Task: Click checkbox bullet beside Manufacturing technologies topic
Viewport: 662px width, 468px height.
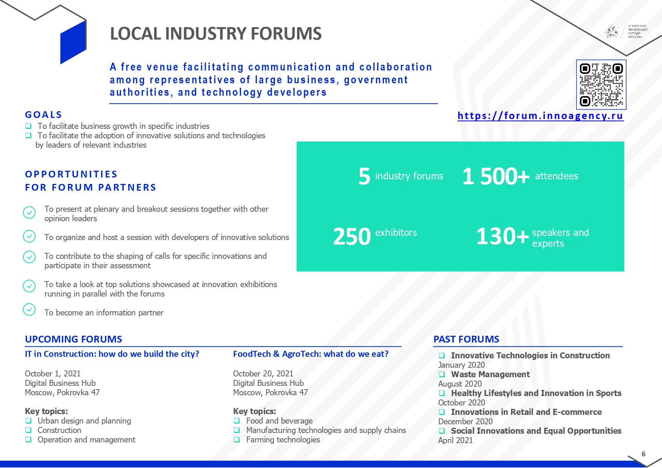Action: [x=237, y=430]
